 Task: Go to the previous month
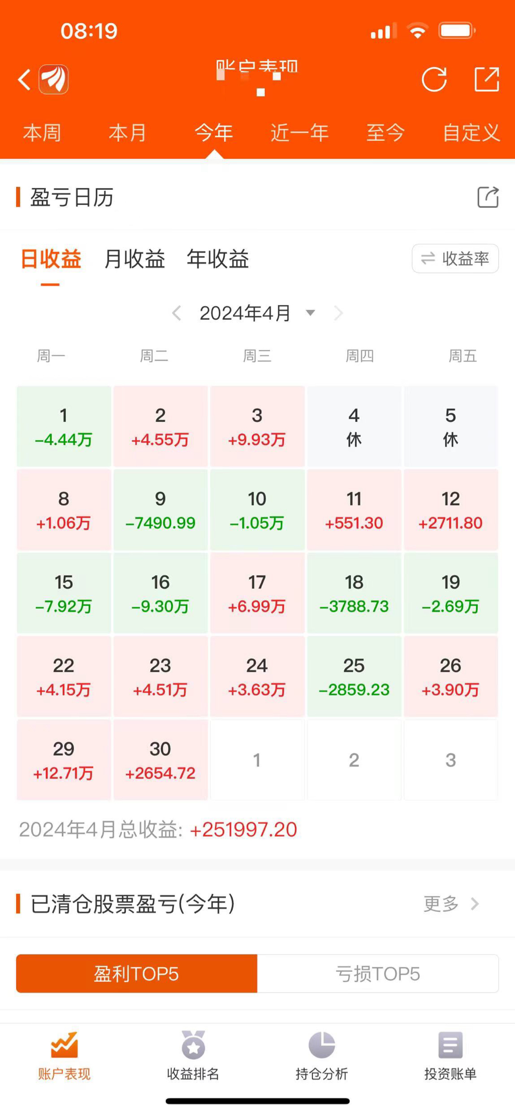pos(177,313)
